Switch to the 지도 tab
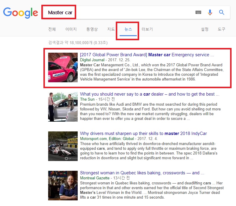236x206 pixels. pos(111,29)
